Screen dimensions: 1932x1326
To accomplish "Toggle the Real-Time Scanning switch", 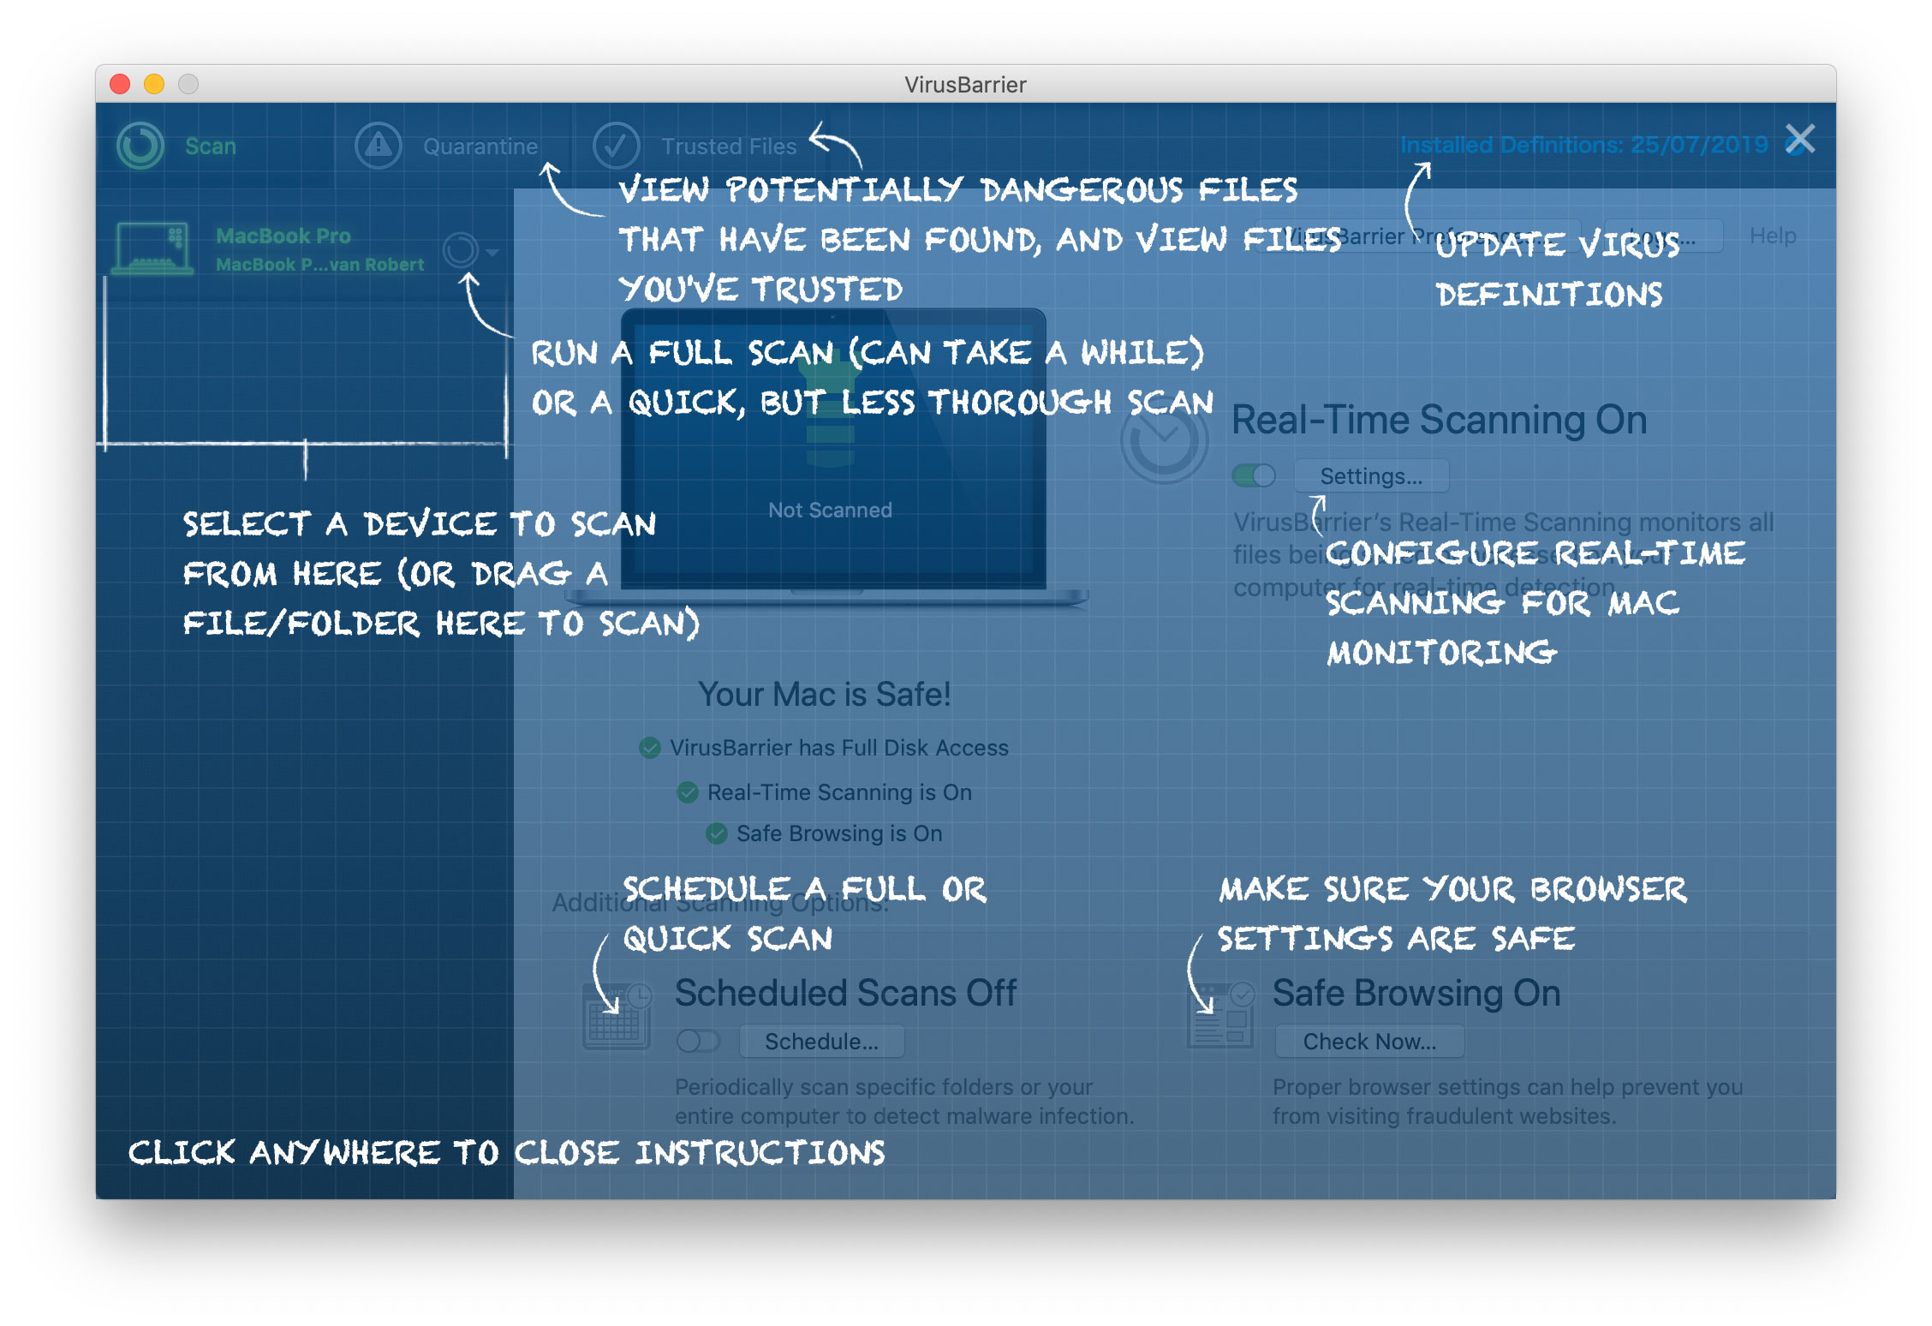I will [1254, 475].
